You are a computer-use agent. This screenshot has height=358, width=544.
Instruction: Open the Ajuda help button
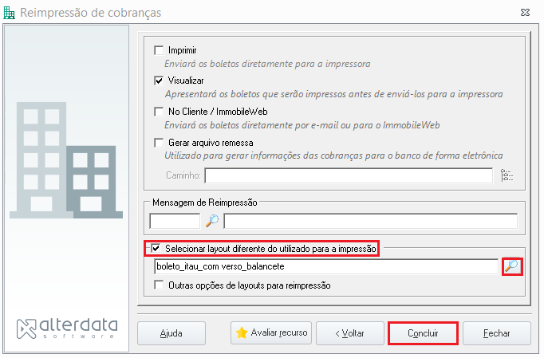[171, 333]
